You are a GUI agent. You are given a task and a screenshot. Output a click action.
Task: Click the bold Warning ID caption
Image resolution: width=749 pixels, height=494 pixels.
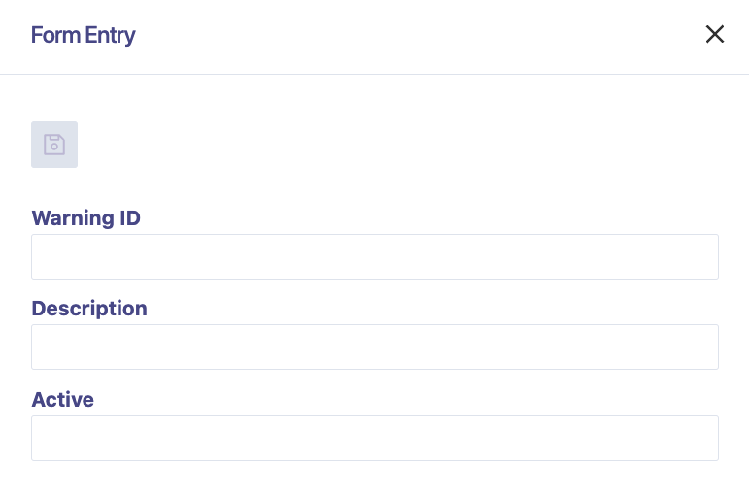pyautogui.click(x=85, y=217)
